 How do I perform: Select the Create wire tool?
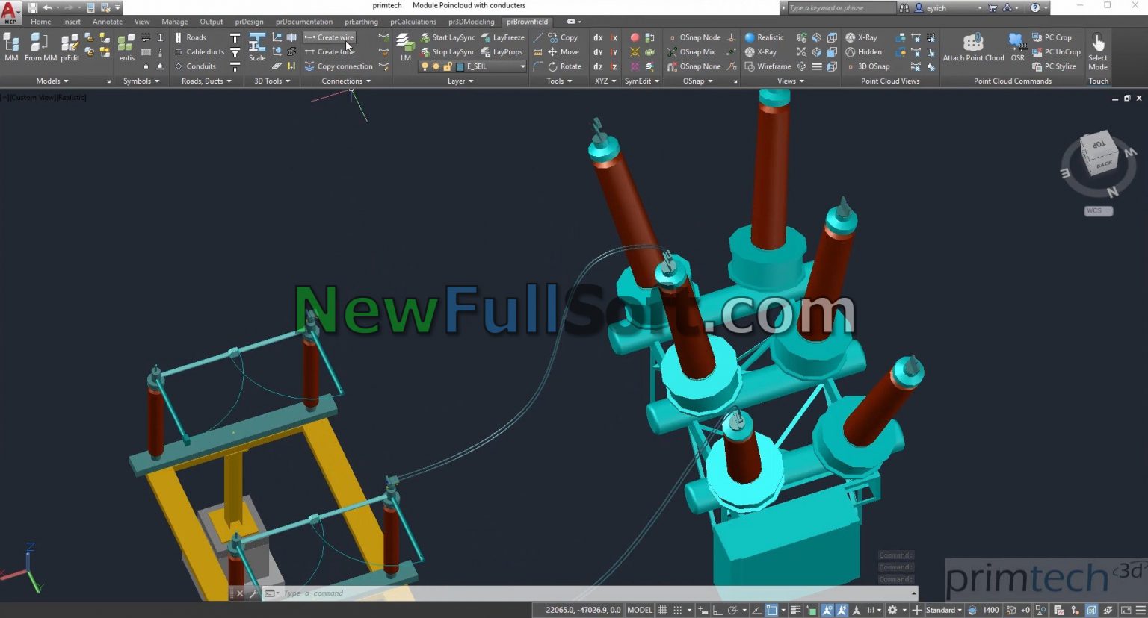333,37
